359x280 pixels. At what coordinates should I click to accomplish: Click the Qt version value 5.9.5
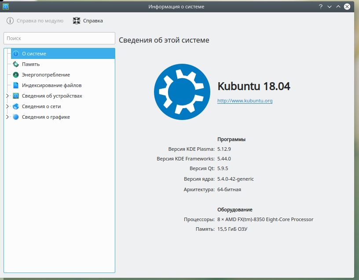pyautogui.click(x=223, y=168)
